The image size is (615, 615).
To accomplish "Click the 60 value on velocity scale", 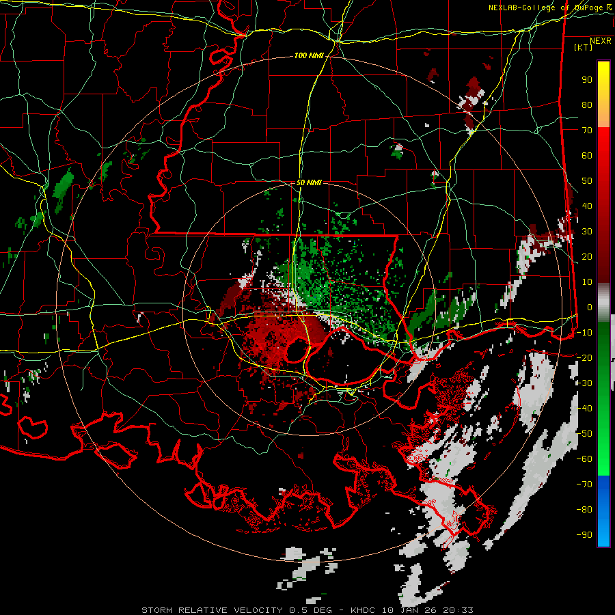I will (587, 156).
